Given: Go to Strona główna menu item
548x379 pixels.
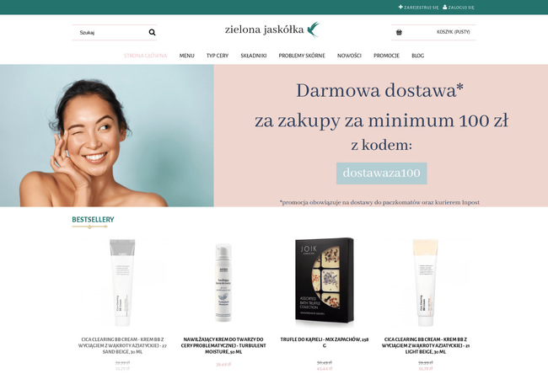Looking at the screenshot, I should pos(145,56).
